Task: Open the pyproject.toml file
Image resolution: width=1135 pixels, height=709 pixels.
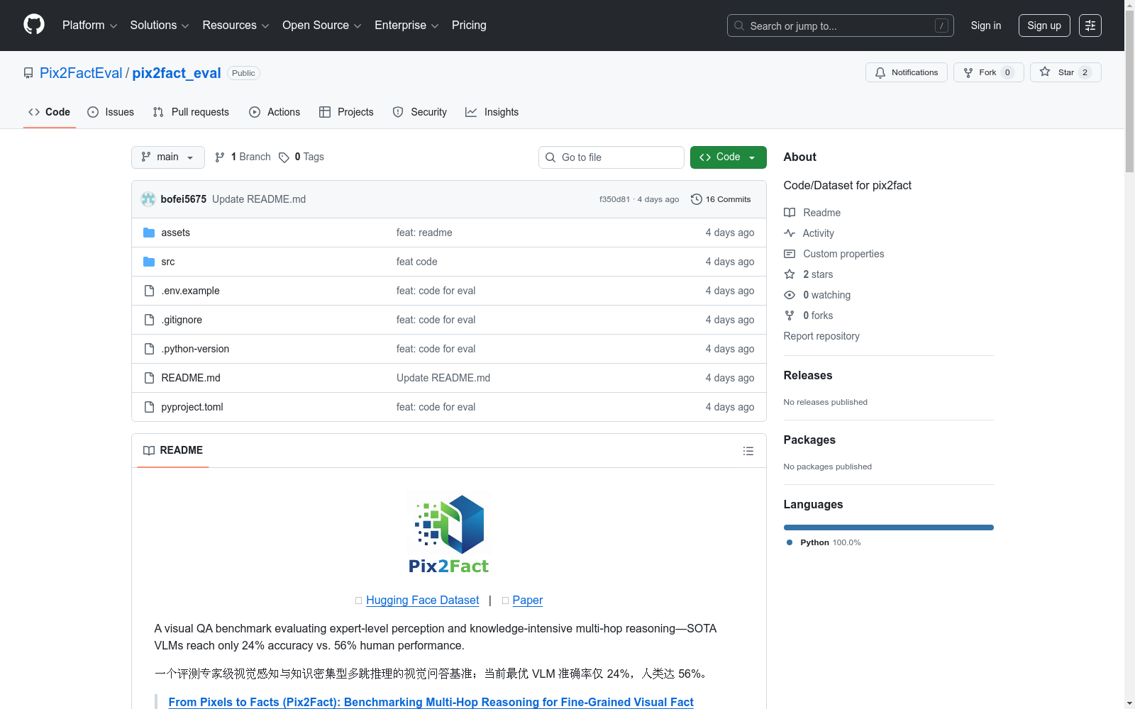Action: (x=192, y=407)
